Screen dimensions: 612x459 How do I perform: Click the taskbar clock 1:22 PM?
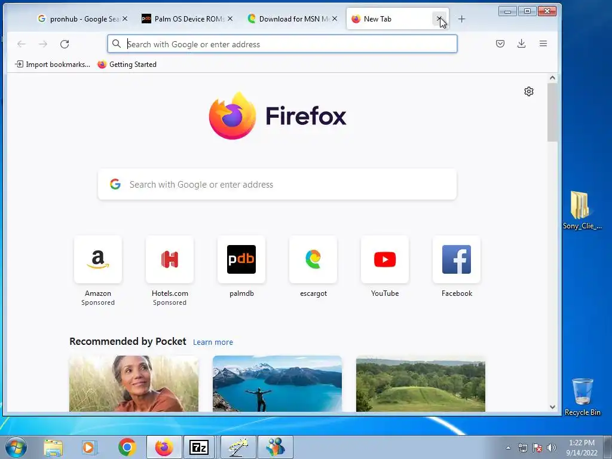(x=582, y=448)
